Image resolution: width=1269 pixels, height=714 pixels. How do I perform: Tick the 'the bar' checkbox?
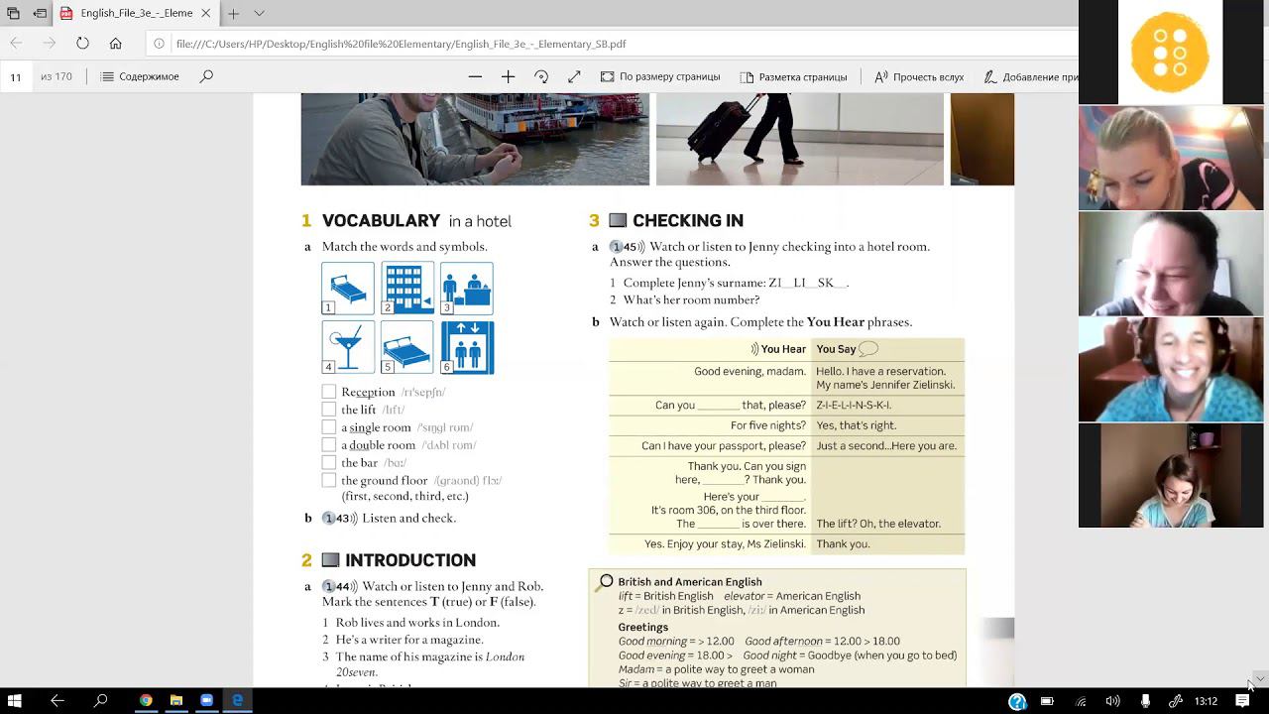(x=329, y=463)
